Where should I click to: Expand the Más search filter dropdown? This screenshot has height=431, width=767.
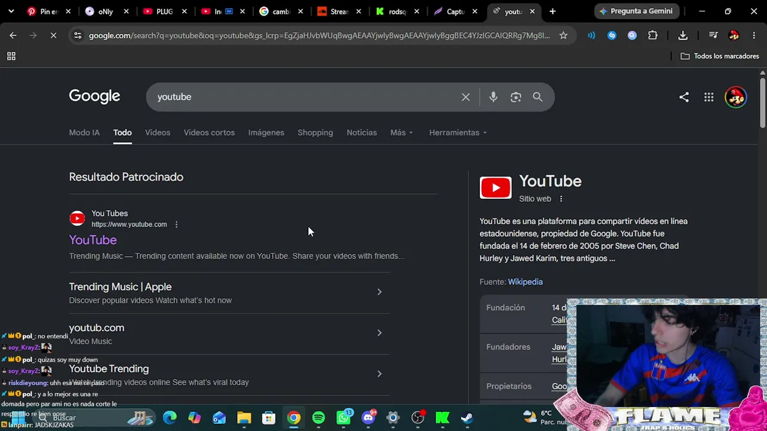(x=401, y=132)
